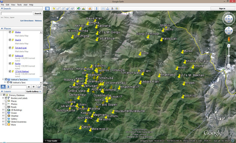Click the Sign in button
This screenshot has width=236, height=143.
coord(222,8)
